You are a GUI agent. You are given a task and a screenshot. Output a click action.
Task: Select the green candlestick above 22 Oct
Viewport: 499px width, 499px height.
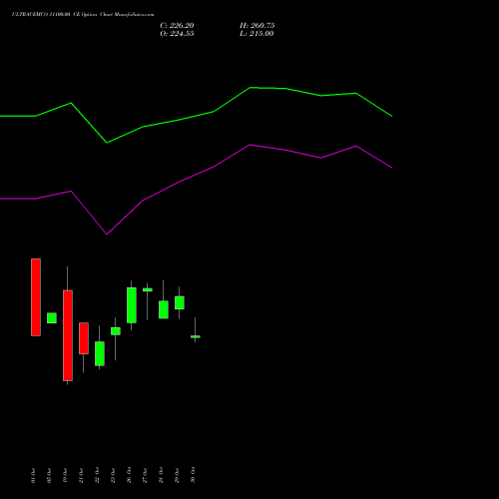pyautogui.click(x=100, y=353)
